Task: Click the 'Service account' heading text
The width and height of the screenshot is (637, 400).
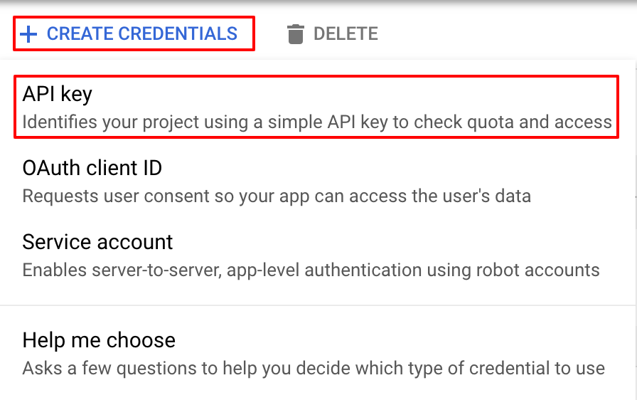Action: [x=97, y=242]
